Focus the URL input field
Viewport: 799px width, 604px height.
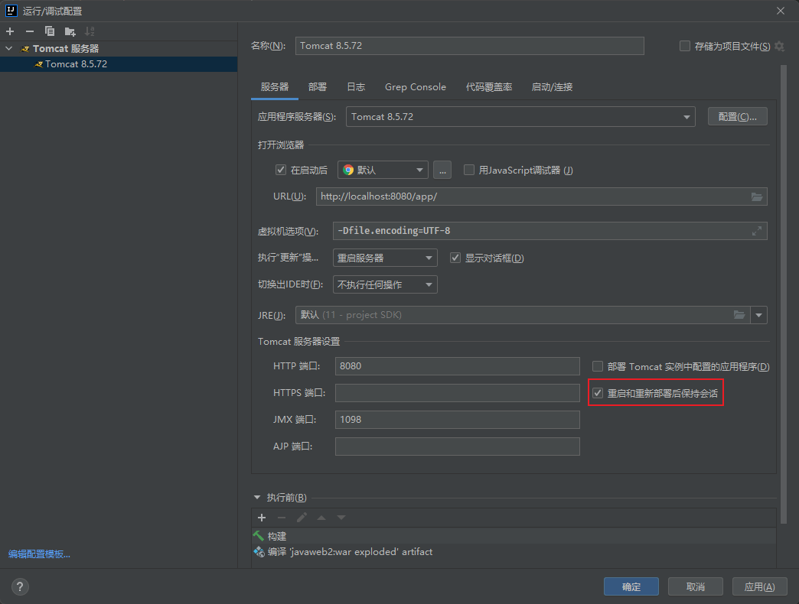[541, 197]
